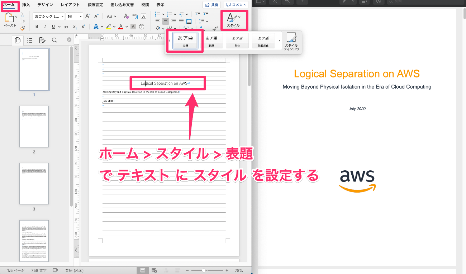Toggle center alignment button
The width and height of the screenshot is (466, 274).
(166, 21)
